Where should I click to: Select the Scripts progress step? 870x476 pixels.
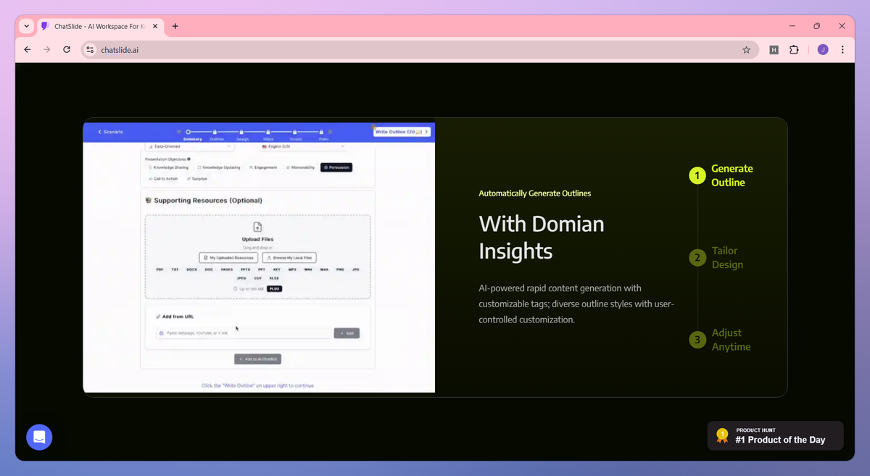point(295,135)
